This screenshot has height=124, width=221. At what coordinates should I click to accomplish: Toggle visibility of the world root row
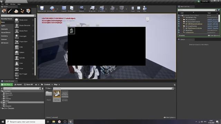[x=179, y=15]
